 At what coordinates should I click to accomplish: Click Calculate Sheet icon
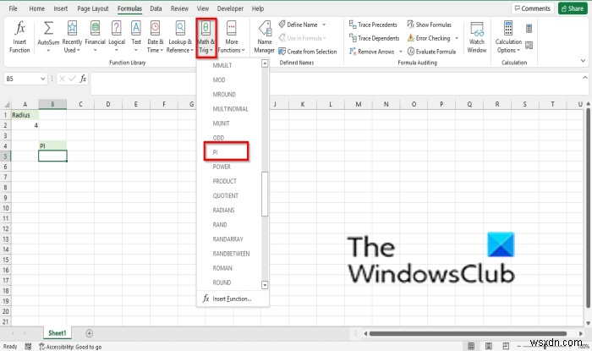(x=529, y=46)
